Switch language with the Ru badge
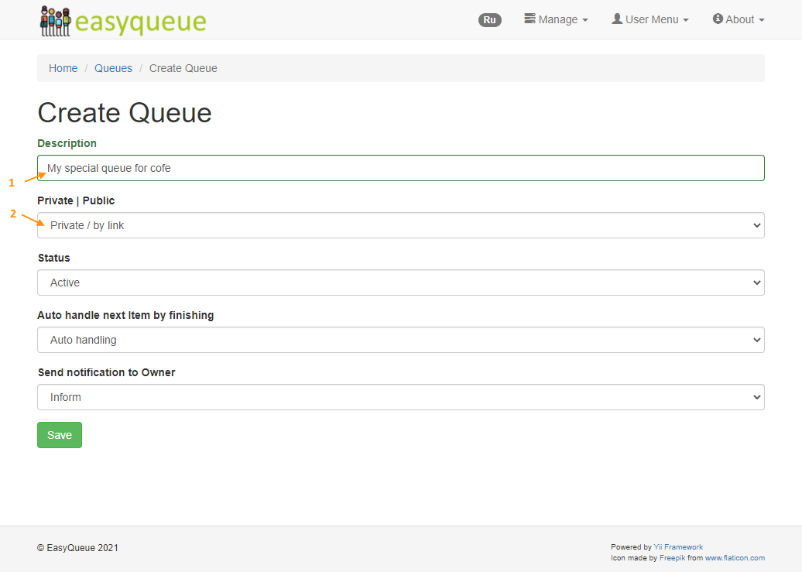 (489, 20)
